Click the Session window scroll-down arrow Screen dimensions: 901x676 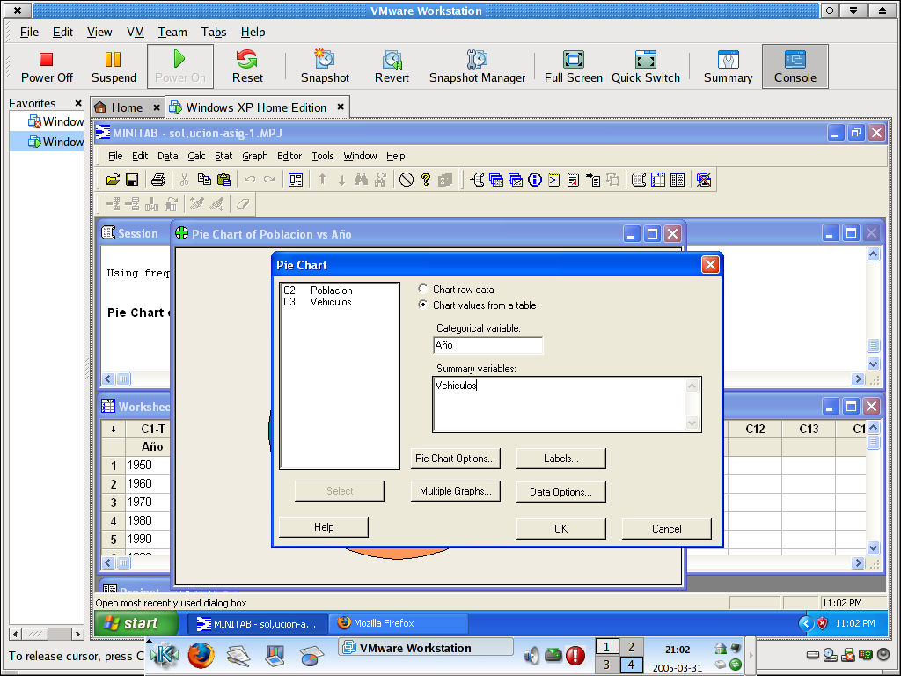click(873, 364)
